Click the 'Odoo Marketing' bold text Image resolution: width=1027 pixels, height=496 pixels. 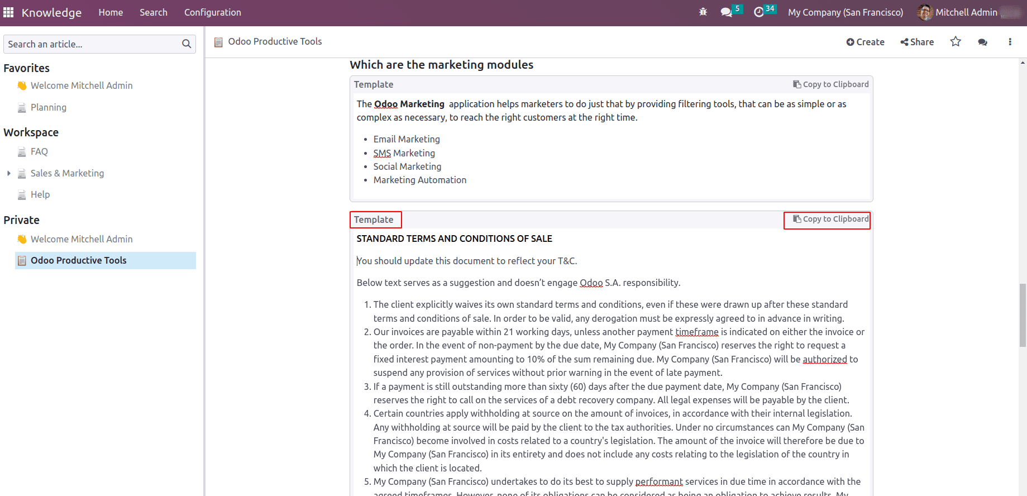409,104
